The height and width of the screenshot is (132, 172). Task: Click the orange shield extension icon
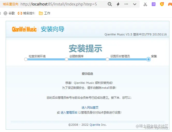click(x=162, y=4)
